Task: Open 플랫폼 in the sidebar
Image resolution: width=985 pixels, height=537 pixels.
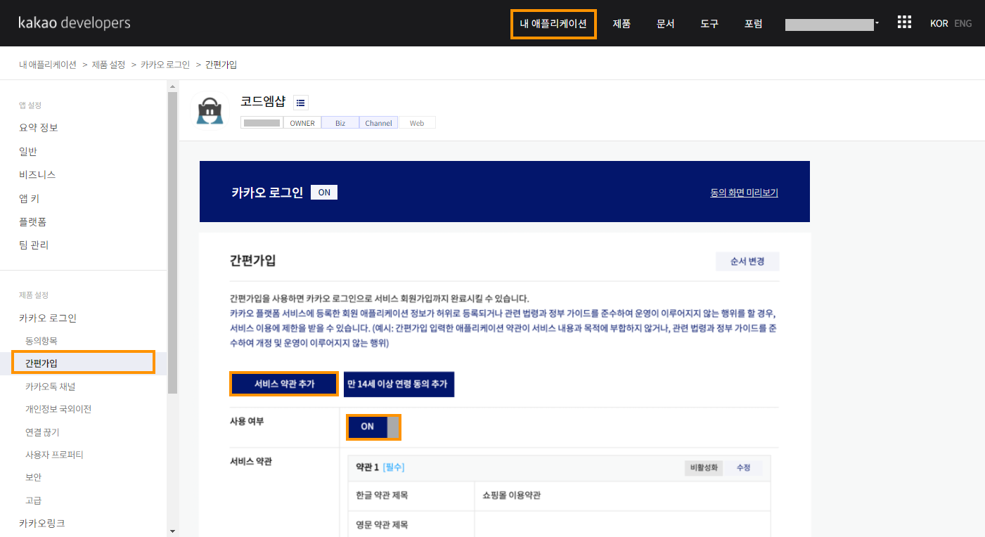Action: tap(33, 221)
